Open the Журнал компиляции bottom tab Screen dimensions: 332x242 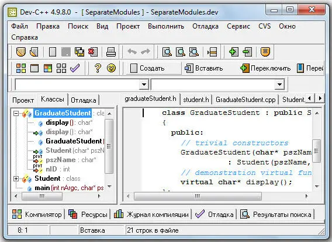(x=151, y=215)
